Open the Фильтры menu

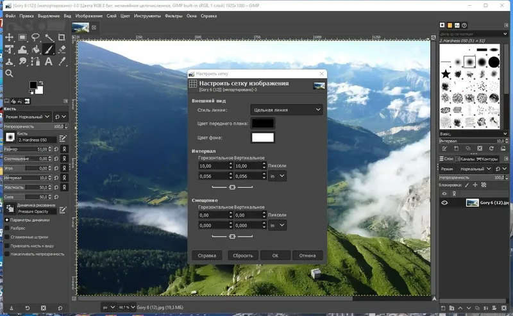[x=174, y=15]
